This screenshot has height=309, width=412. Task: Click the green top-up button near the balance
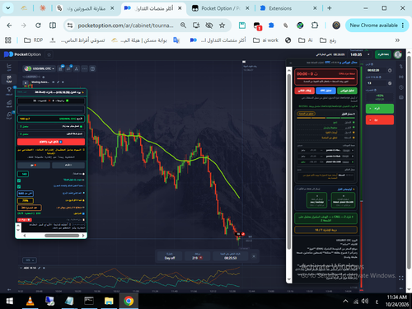point(383,54)
